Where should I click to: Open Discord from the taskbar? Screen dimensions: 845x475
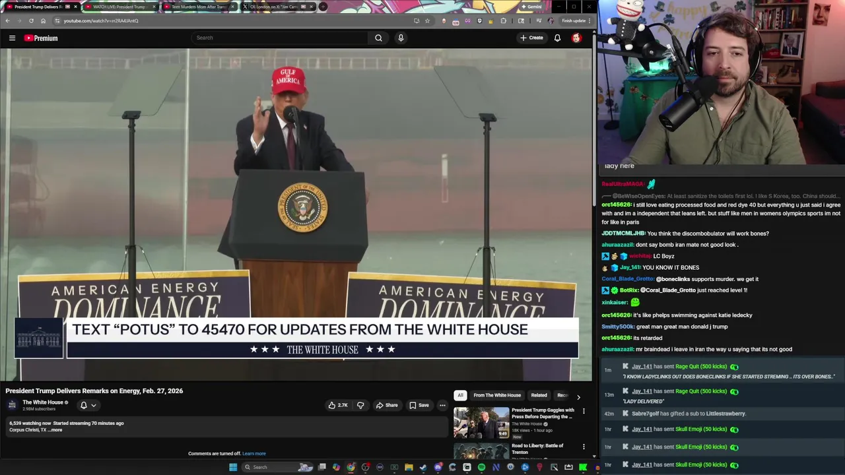point(438,467)
